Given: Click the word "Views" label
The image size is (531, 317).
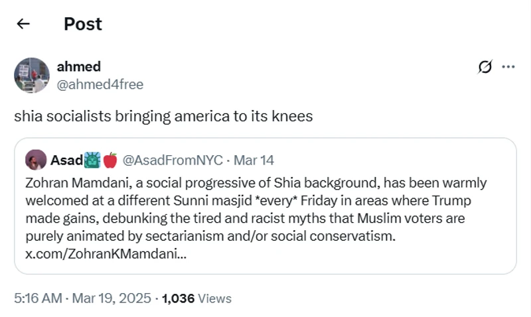Looking at the screenshot, I should coord(214,298).
